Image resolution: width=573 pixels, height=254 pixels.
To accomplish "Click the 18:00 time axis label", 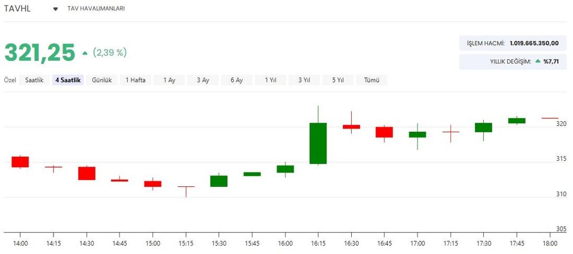I will (x=550, y=243).
